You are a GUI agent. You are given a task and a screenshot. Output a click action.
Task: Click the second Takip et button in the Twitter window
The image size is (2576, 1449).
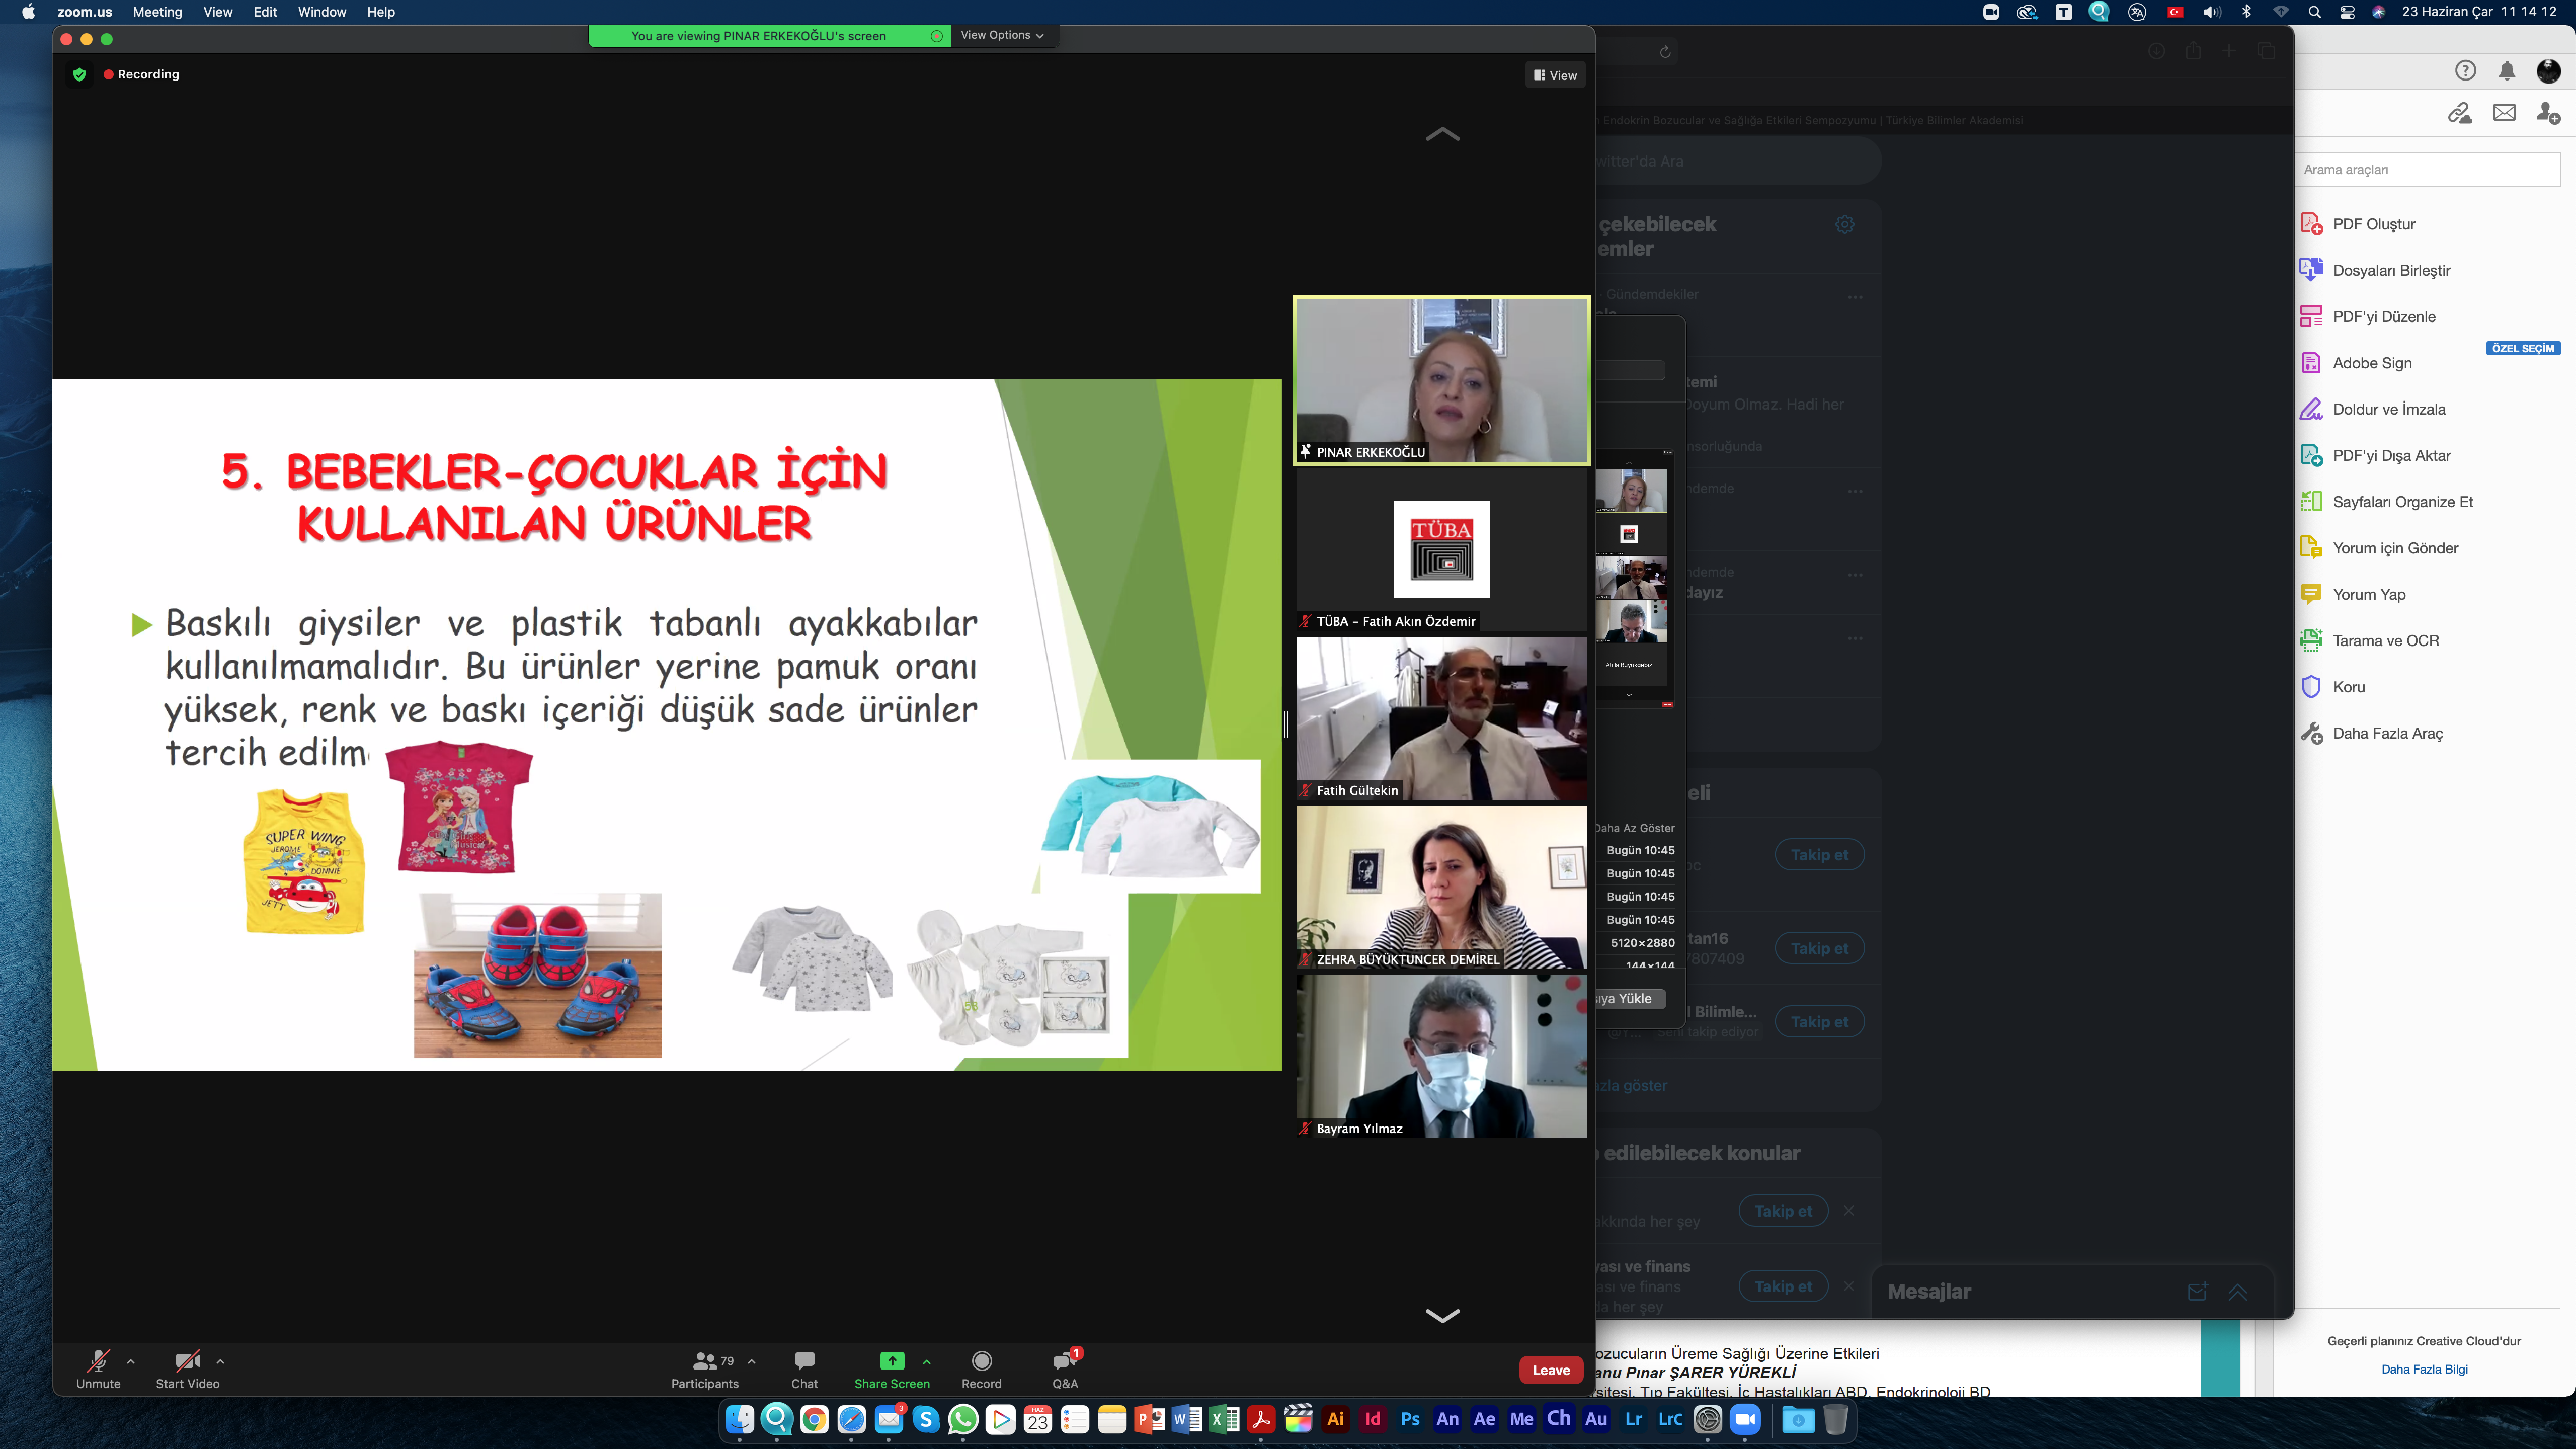click(1819, 948)
